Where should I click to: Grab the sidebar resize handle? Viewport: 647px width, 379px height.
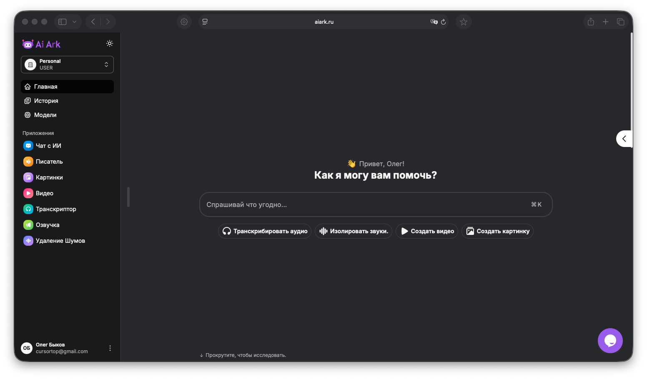pos(128,197)
